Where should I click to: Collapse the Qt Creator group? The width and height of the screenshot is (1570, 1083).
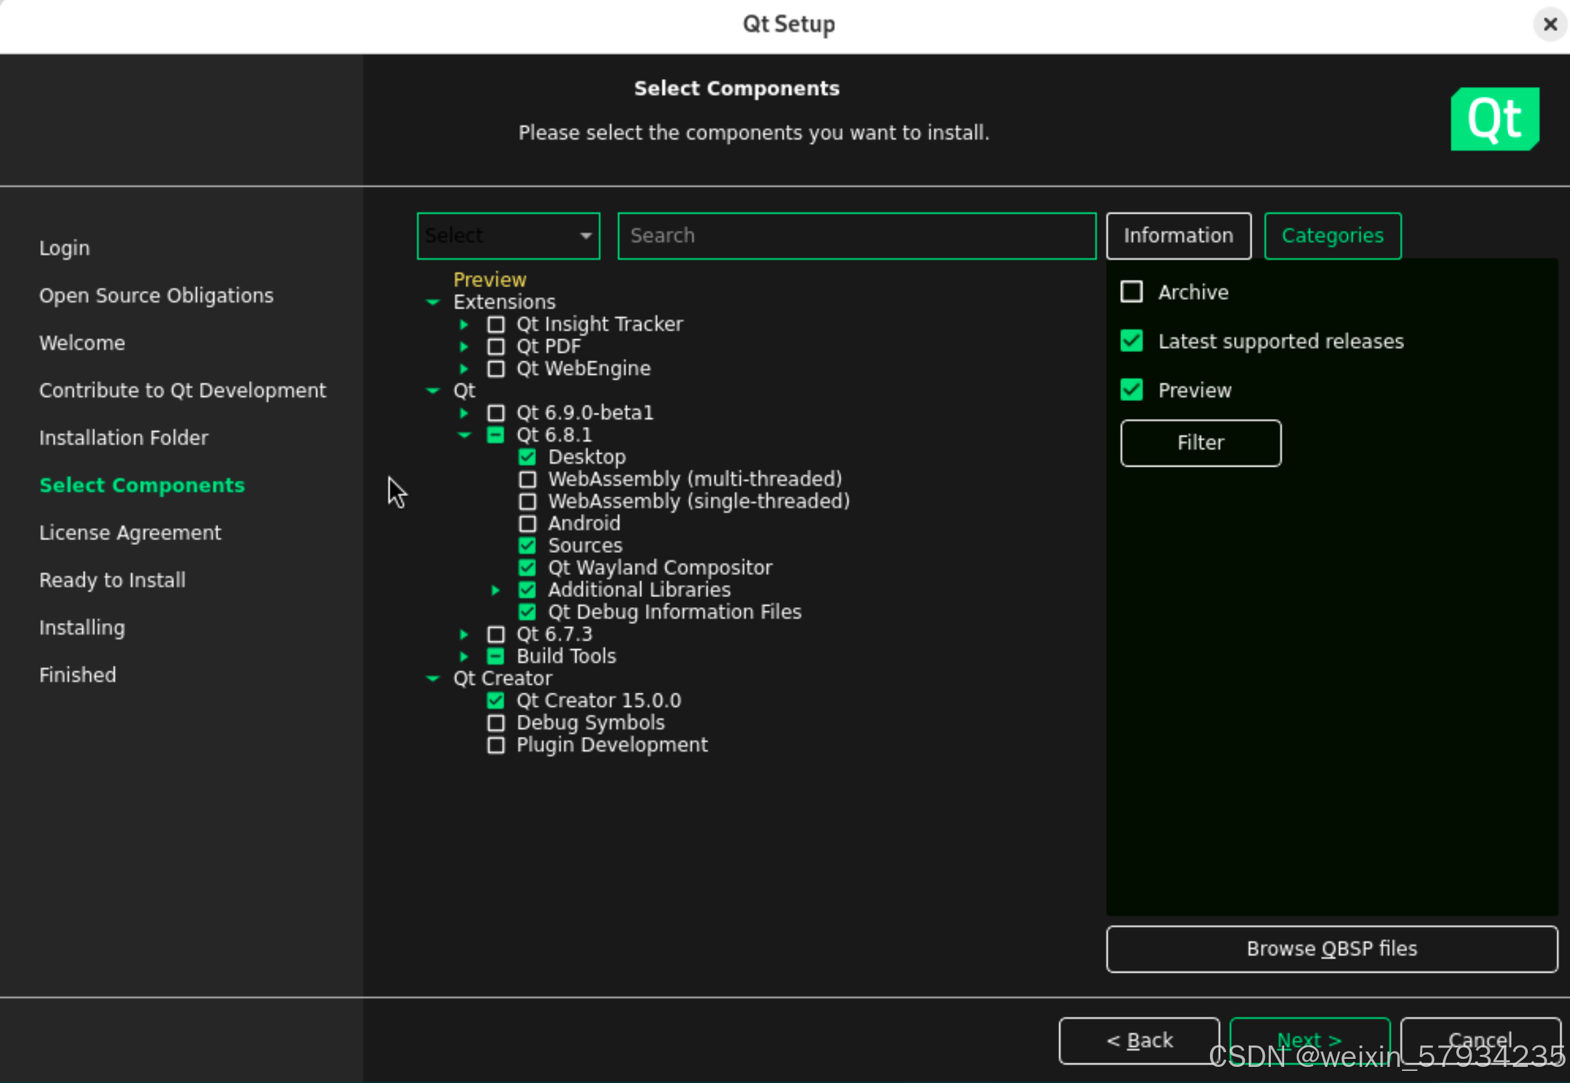[x=432, y=679]
